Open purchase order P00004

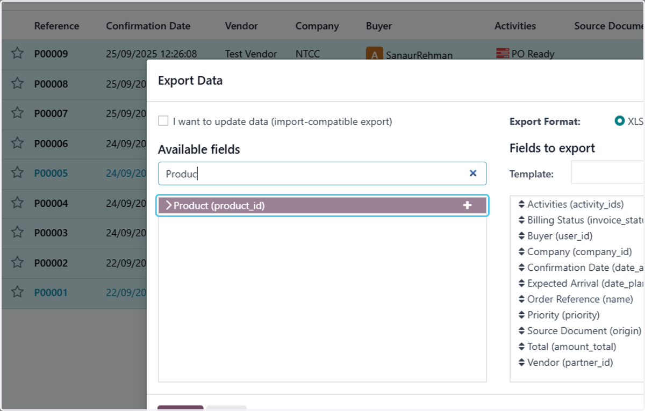point(51,203)
